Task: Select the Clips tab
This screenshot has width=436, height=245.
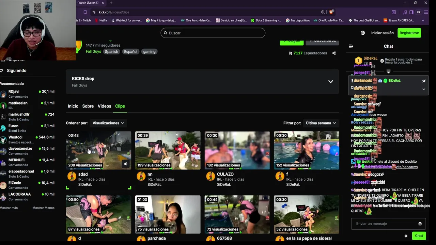Action: 120,106
